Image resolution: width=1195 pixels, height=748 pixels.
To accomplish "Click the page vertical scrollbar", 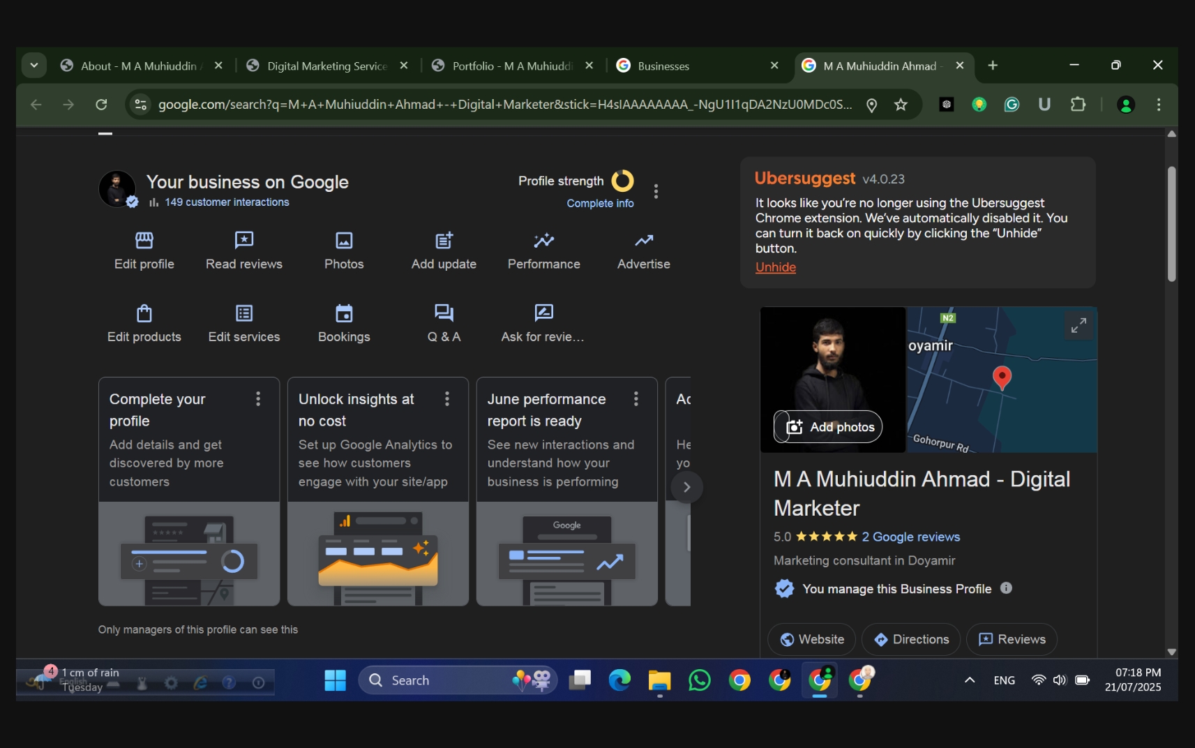I will pos(1171,223).
